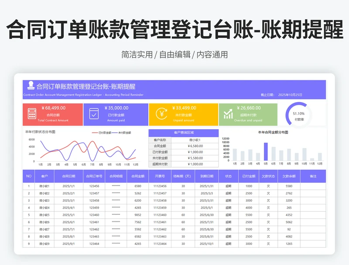
Task: Click the 备注 column header
Action: 313,176
